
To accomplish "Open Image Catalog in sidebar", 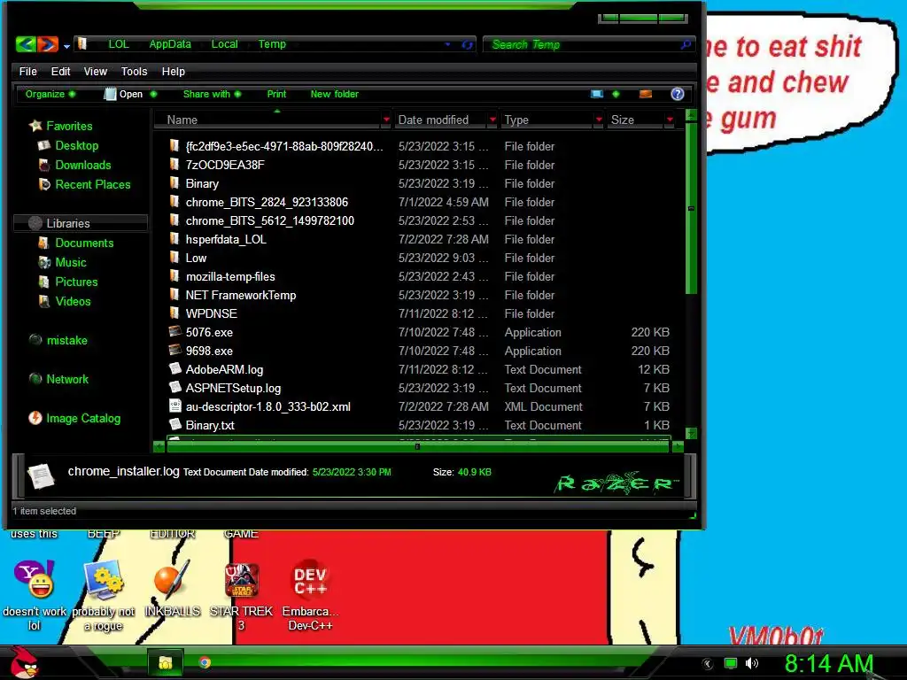I will [x=82, y=418].
